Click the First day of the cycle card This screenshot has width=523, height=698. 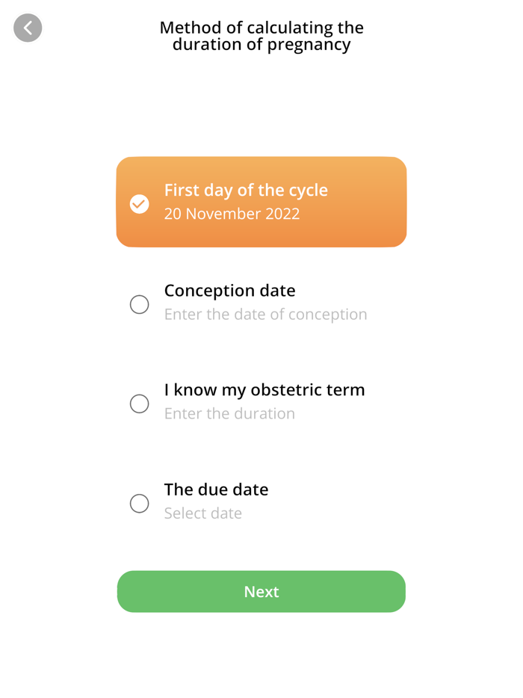point(261,202)
